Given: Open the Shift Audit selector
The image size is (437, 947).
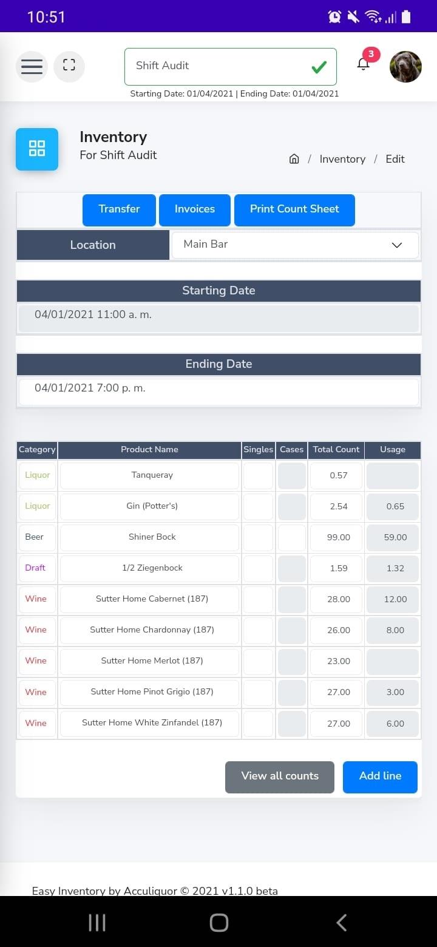Looking at the screenshot, I should 231,67.
